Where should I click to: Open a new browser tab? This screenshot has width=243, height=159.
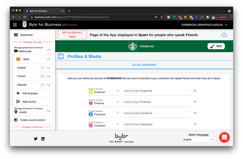69,11
